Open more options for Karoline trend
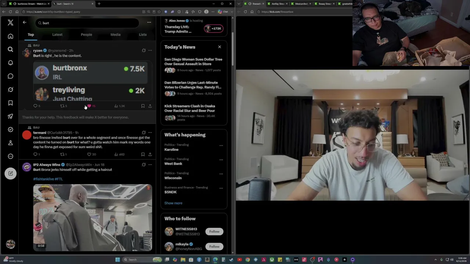Viewport: 470px width, 264px height. pos(221,146)
